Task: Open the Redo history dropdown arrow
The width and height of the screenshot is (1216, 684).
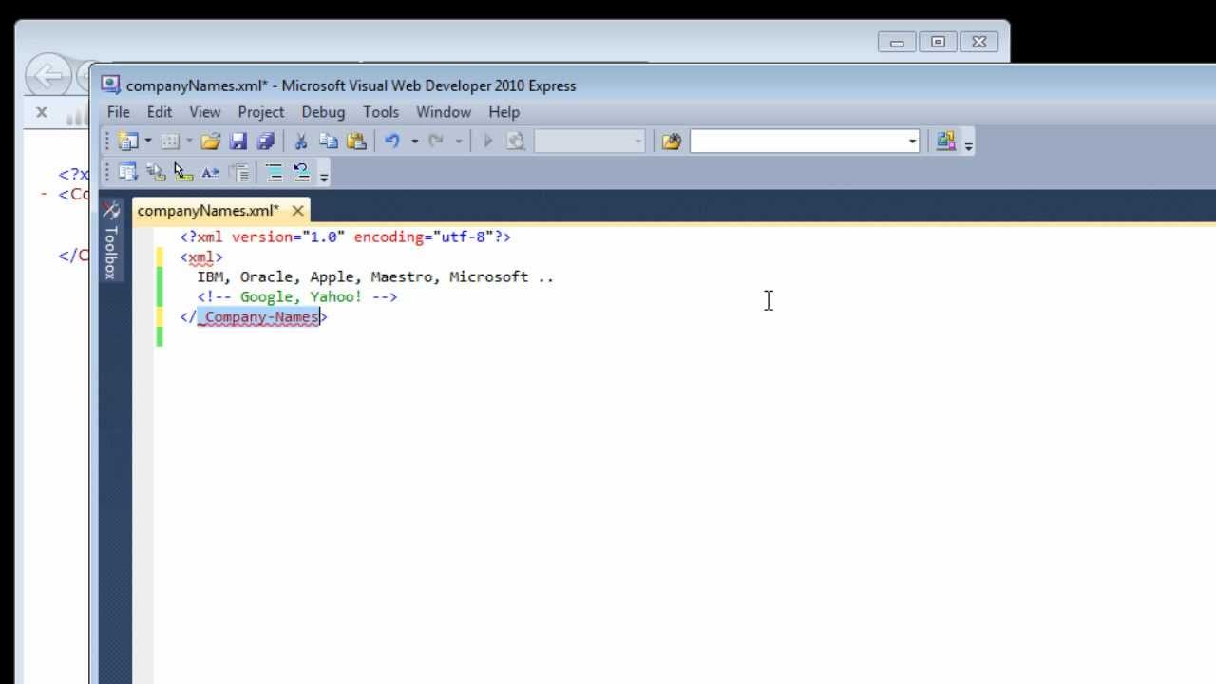Action: click(458, 142)
